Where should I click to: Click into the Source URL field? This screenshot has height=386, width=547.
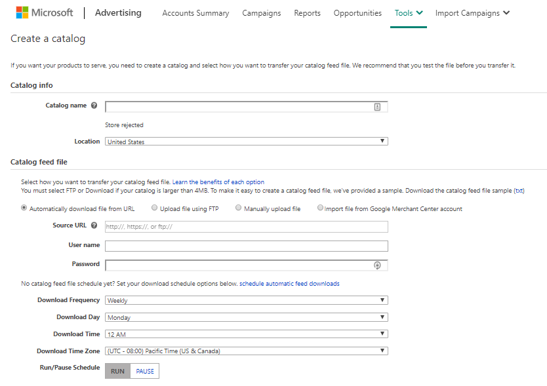[246, 227]
